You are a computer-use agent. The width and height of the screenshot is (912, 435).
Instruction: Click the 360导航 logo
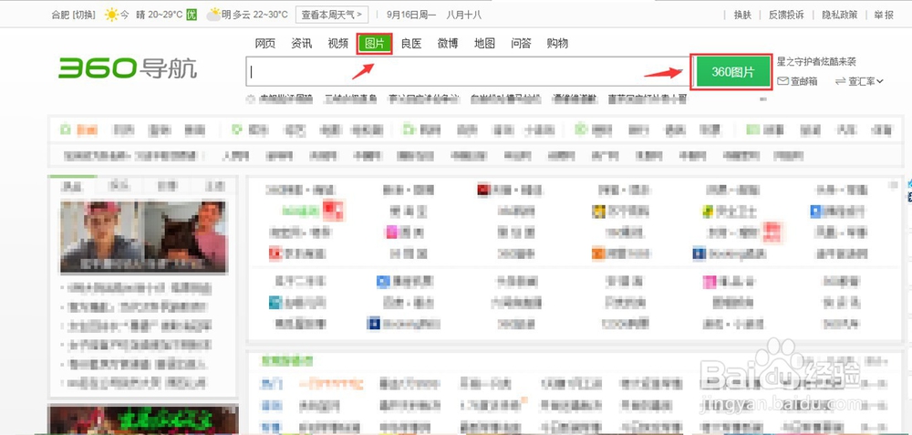(128, 68)
